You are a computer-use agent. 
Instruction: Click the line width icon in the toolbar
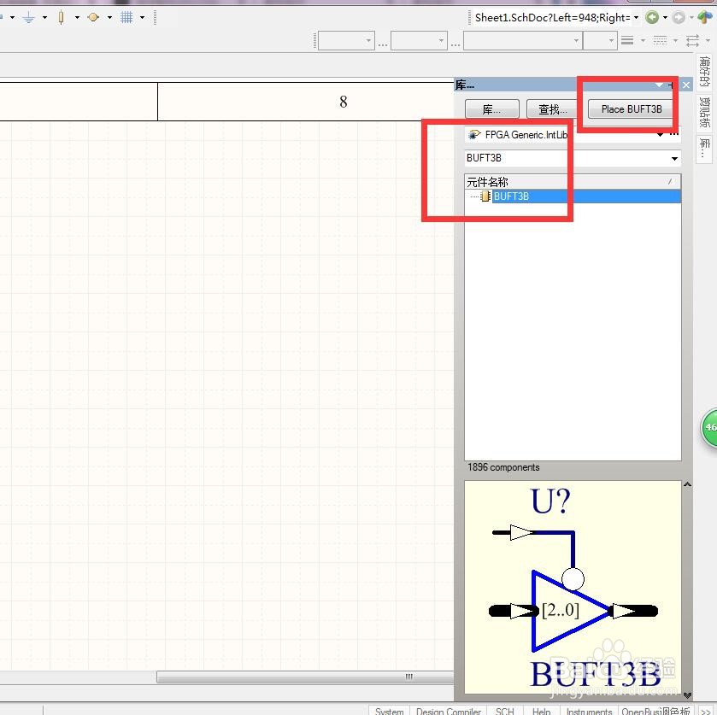click(627, 40)
